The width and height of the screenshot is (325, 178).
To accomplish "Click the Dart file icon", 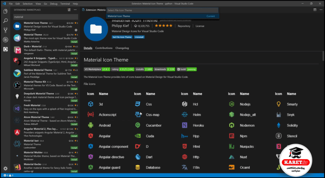I will pyautogui.click(x=138, y=157).
